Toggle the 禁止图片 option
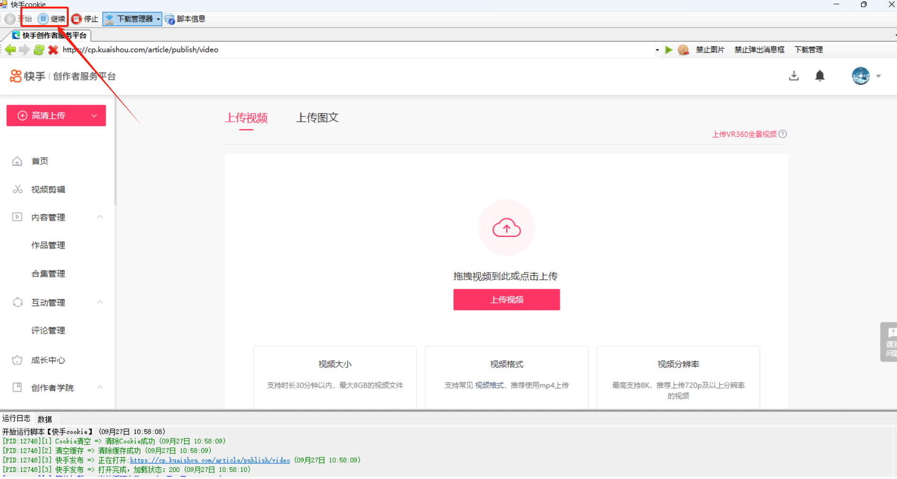Image resolution: width=897 pixels, height=479 pixels. [709, 50]
